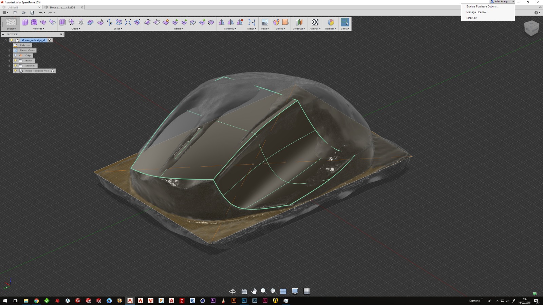
Task: Click the Analysis zebra stripes icon
Action: (315, 22)
